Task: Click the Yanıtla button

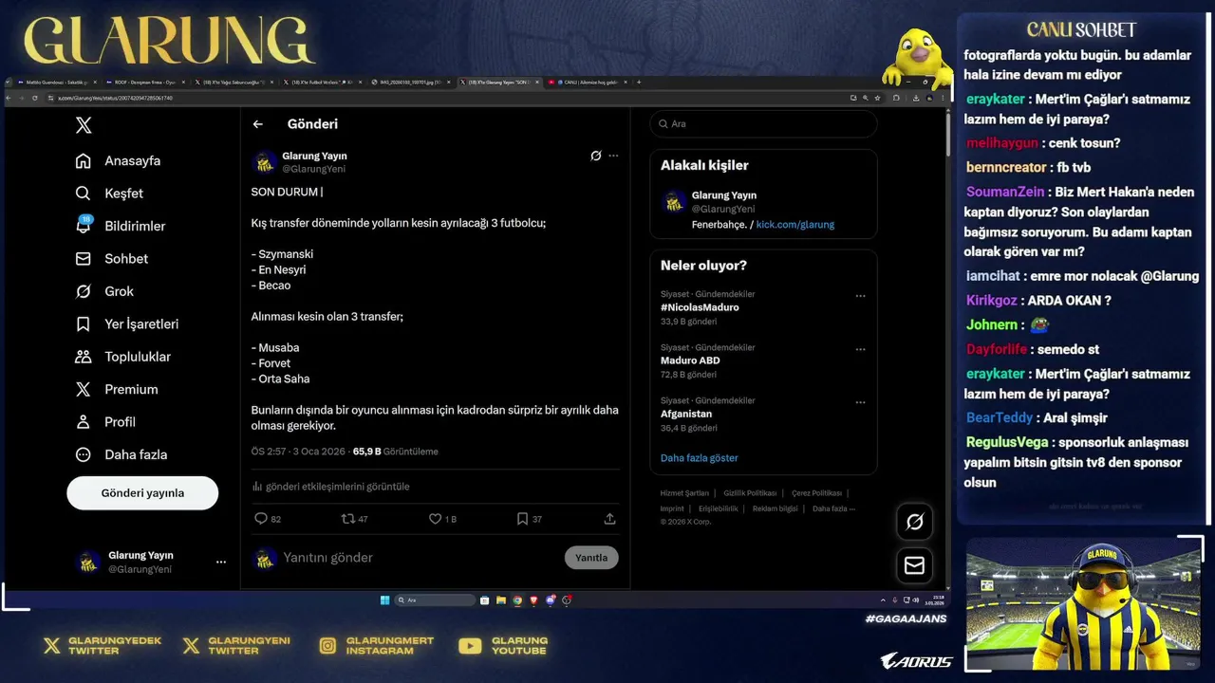Action: 591,558
